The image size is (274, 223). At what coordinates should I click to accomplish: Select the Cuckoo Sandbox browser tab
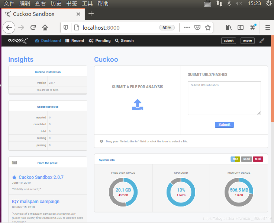pyautogui.click(x=43, y=14)
